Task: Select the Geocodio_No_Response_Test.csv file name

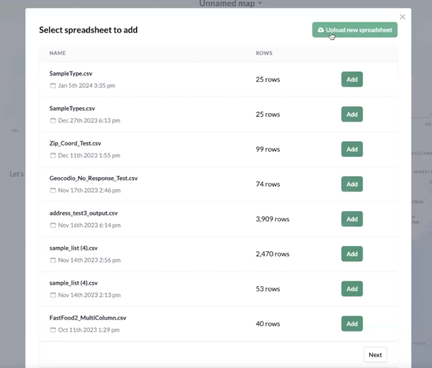Action: coord(93,178)
